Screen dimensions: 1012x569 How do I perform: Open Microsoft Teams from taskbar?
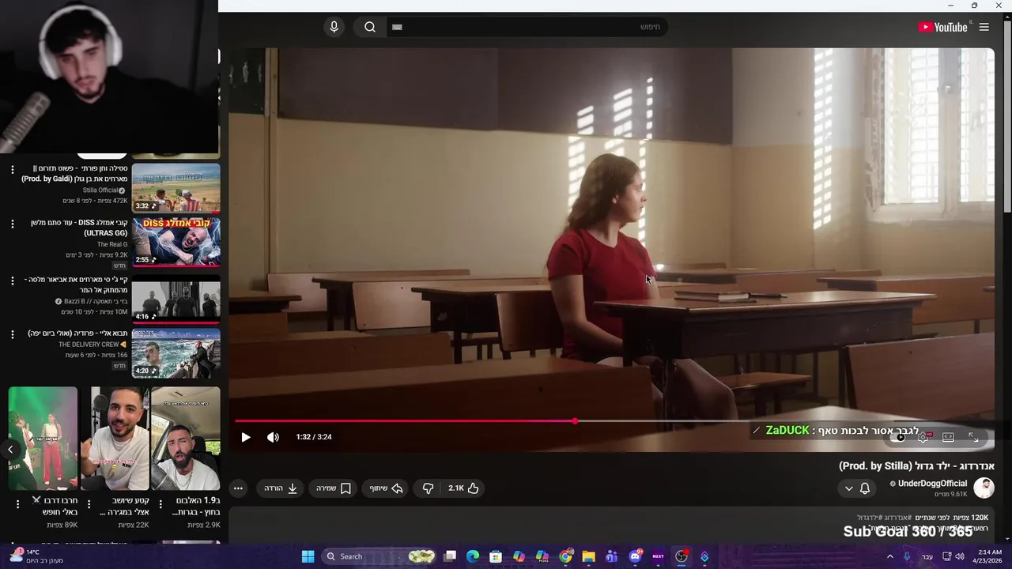pos(611,556)
